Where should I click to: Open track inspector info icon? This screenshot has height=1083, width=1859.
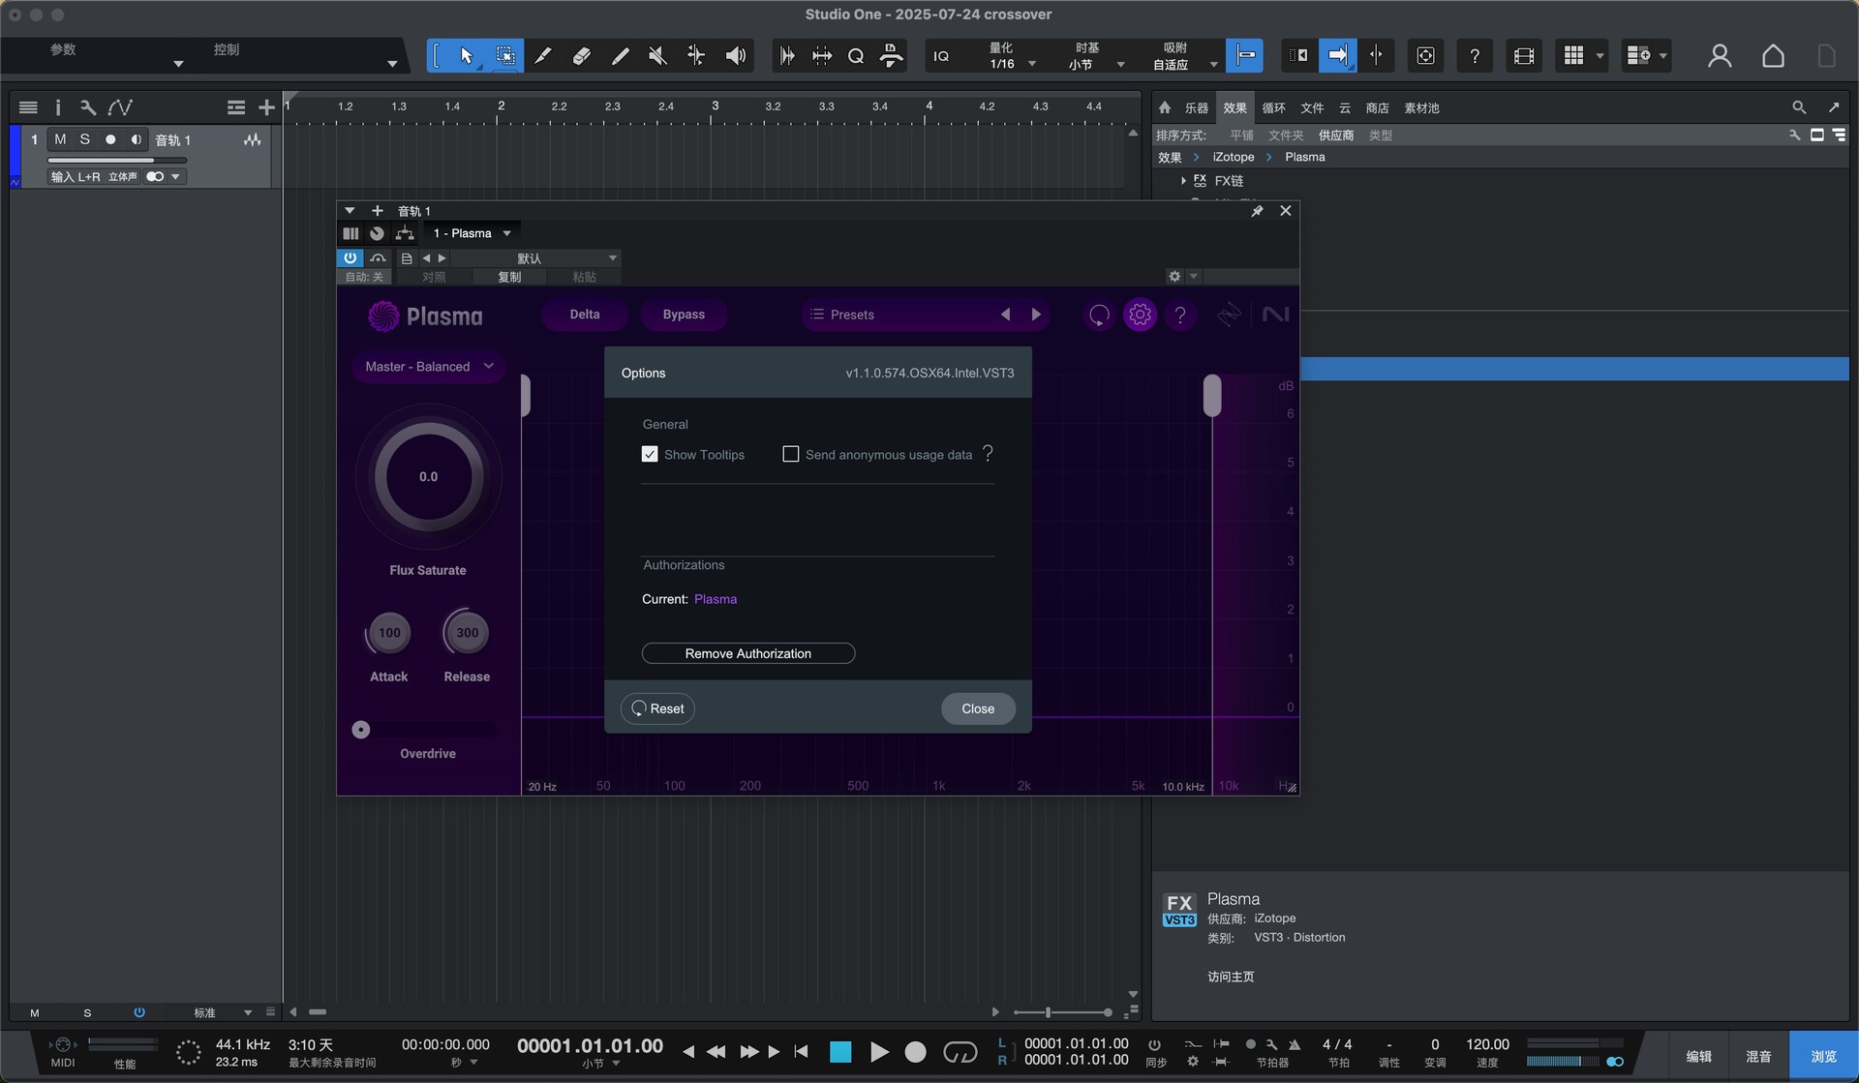tap(57, 107)
